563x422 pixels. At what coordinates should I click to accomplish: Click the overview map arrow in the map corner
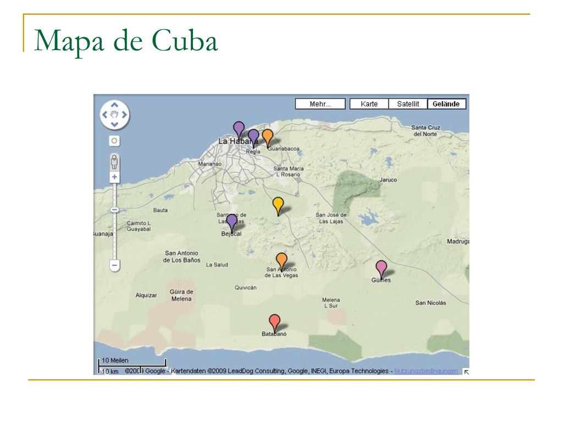click(x=466, y=372)
